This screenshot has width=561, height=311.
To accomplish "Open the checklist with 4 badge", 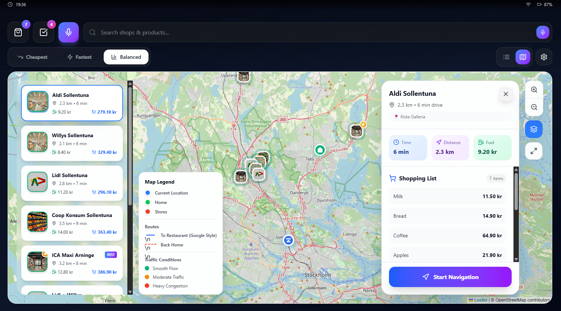I will 44,32.
